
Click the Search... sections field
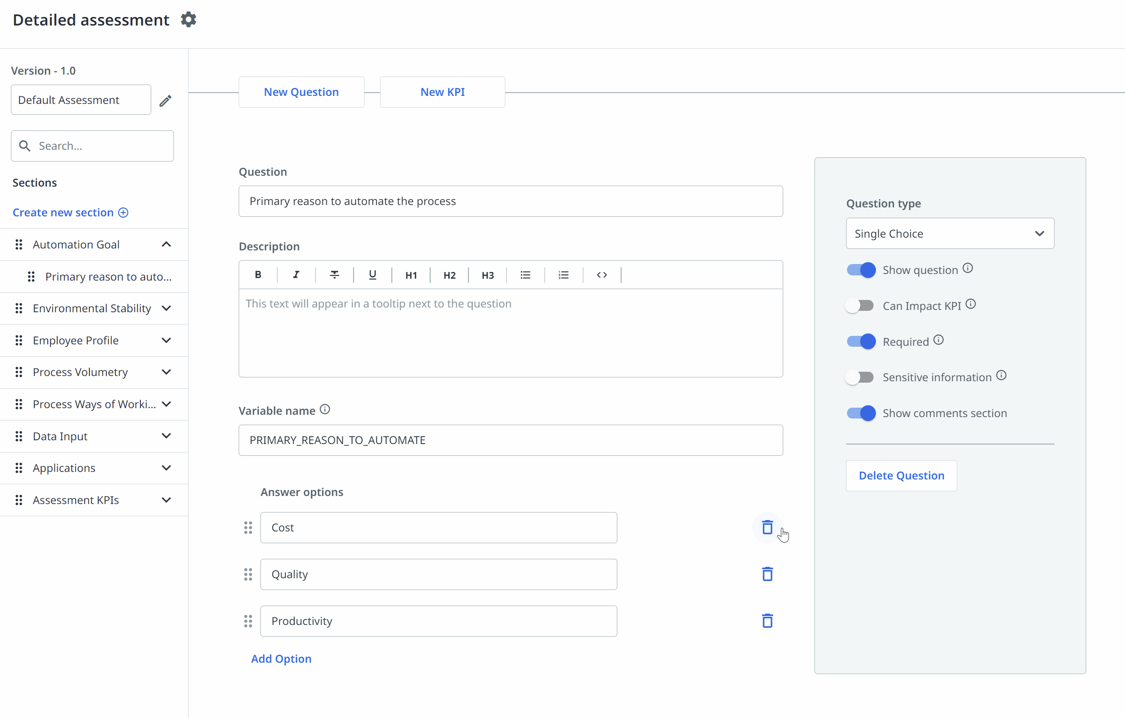[92, 146]
